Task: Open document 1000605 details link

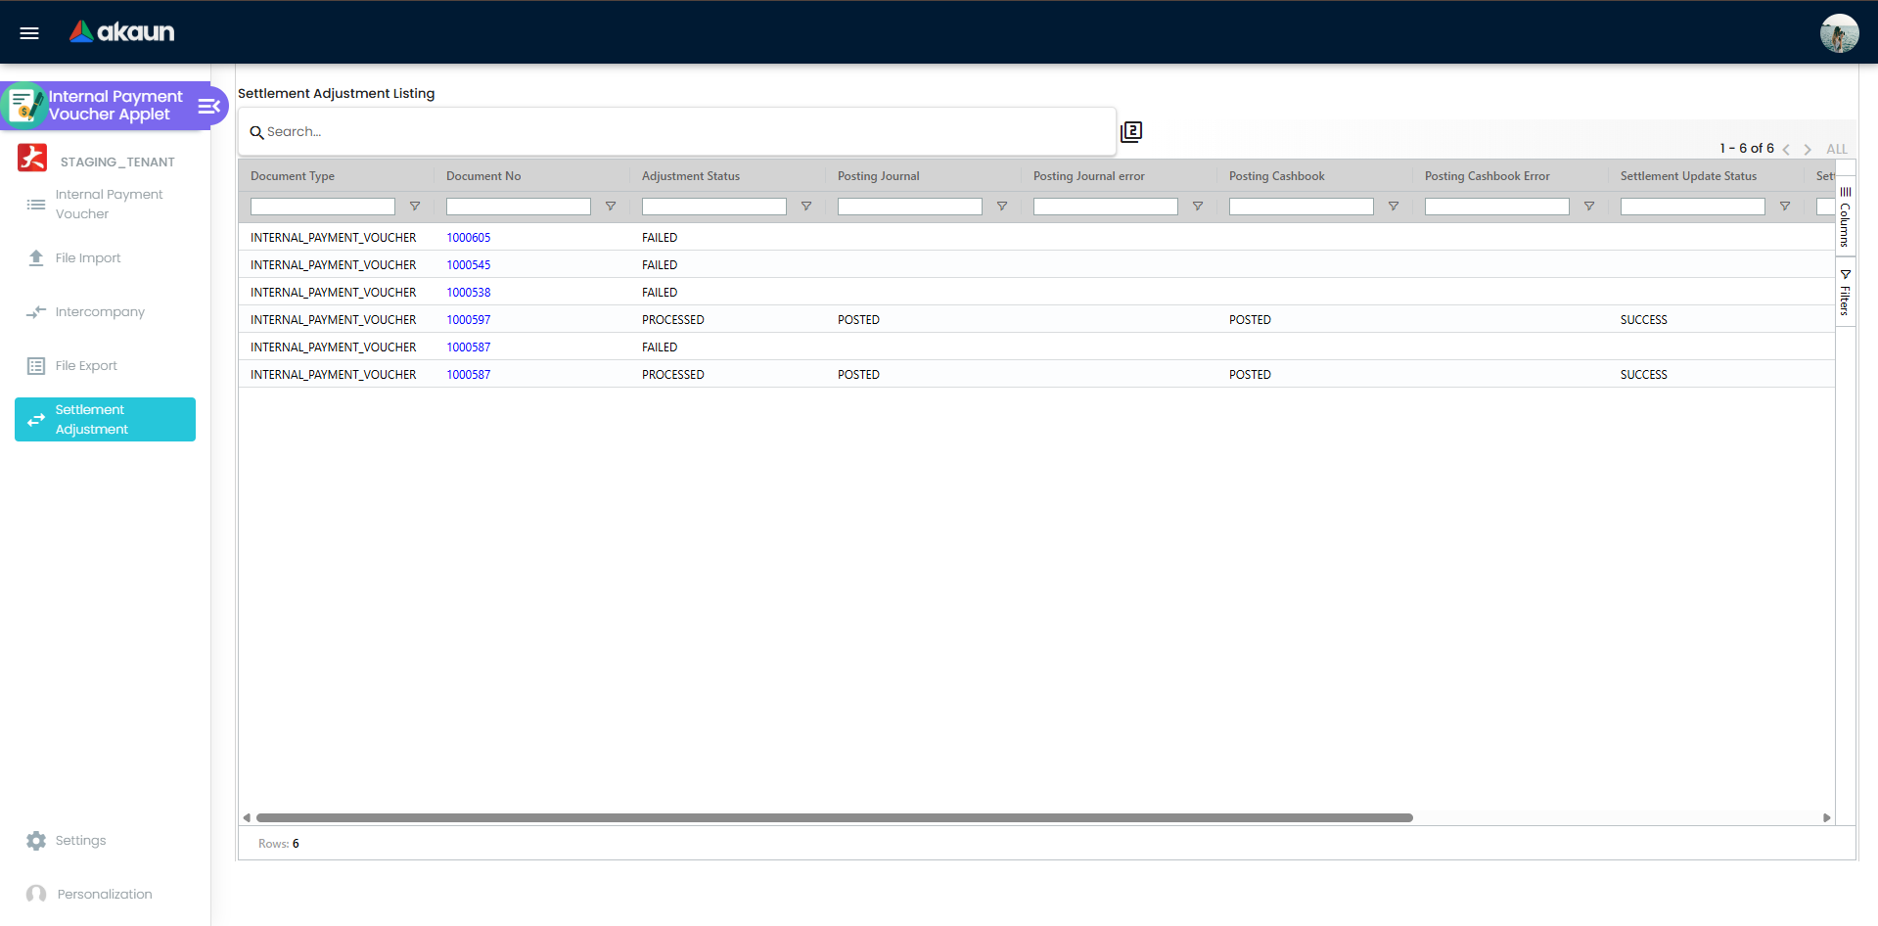Action: pos(469,237)
